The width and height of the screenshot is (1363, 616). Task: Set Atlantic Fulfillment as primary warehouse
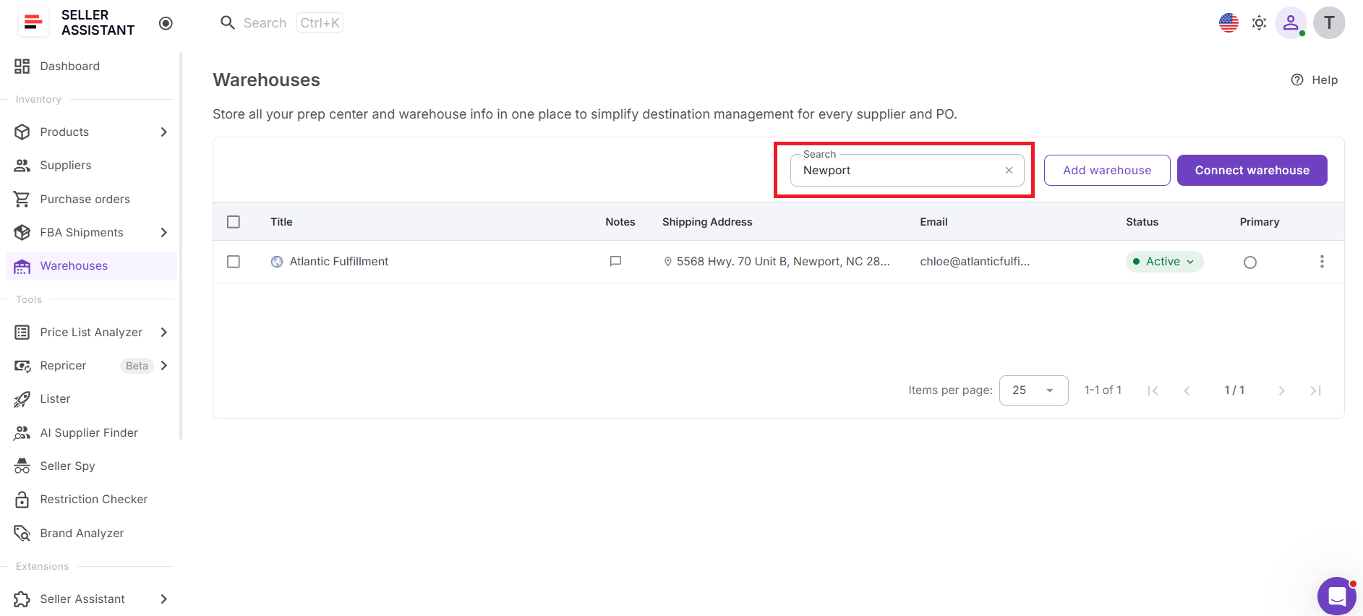[x=1250, y=262]
